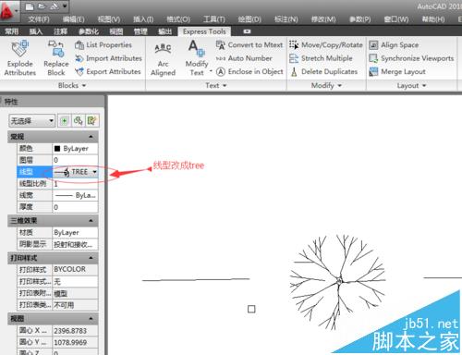Click the Align Space tool
The image size is (462, 355).
point(394,45)
